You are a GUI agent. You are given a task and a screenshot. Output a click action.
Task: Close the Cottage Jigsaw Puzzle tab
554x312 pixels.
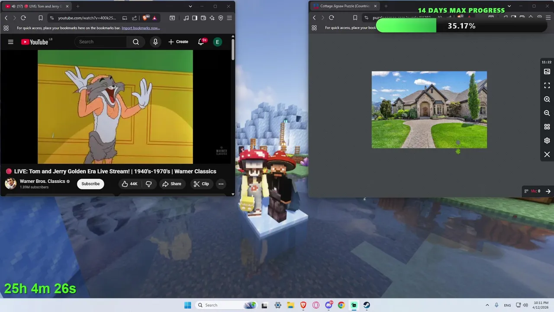click(375, 6)
